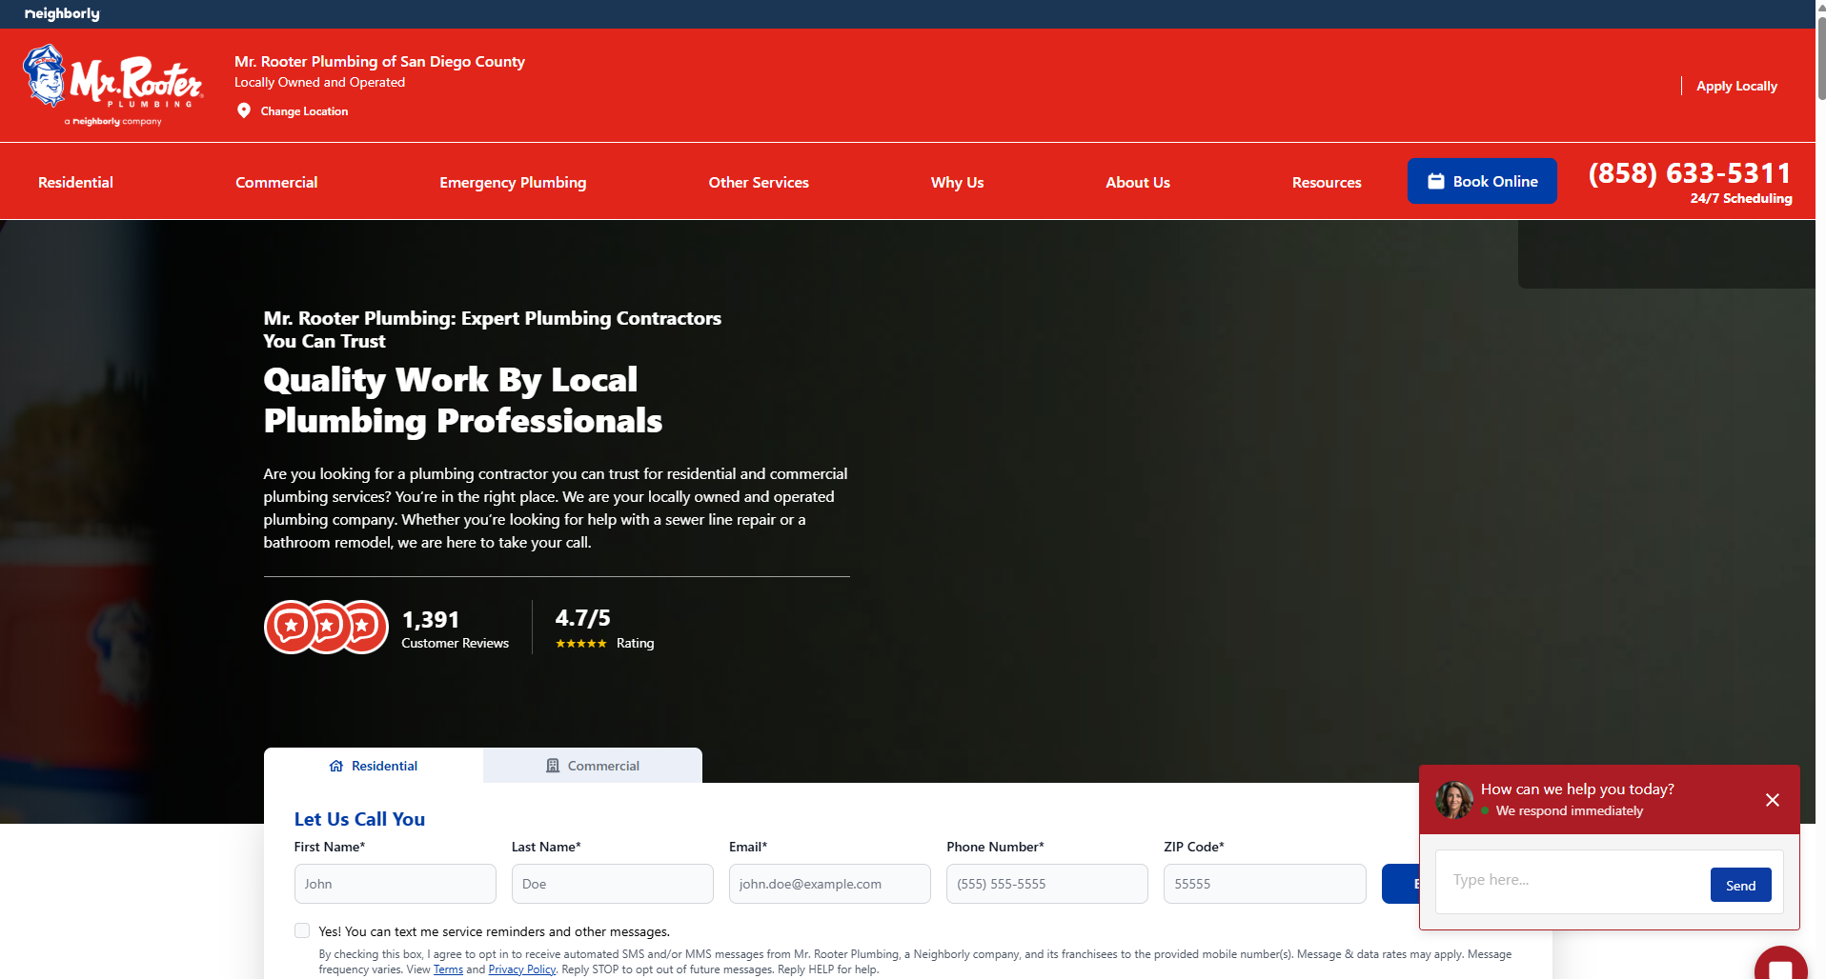The width and height of the screenshot is (1826, 979).
Task: Click the chat agent avatar photo
Action: coord(1454,800)
